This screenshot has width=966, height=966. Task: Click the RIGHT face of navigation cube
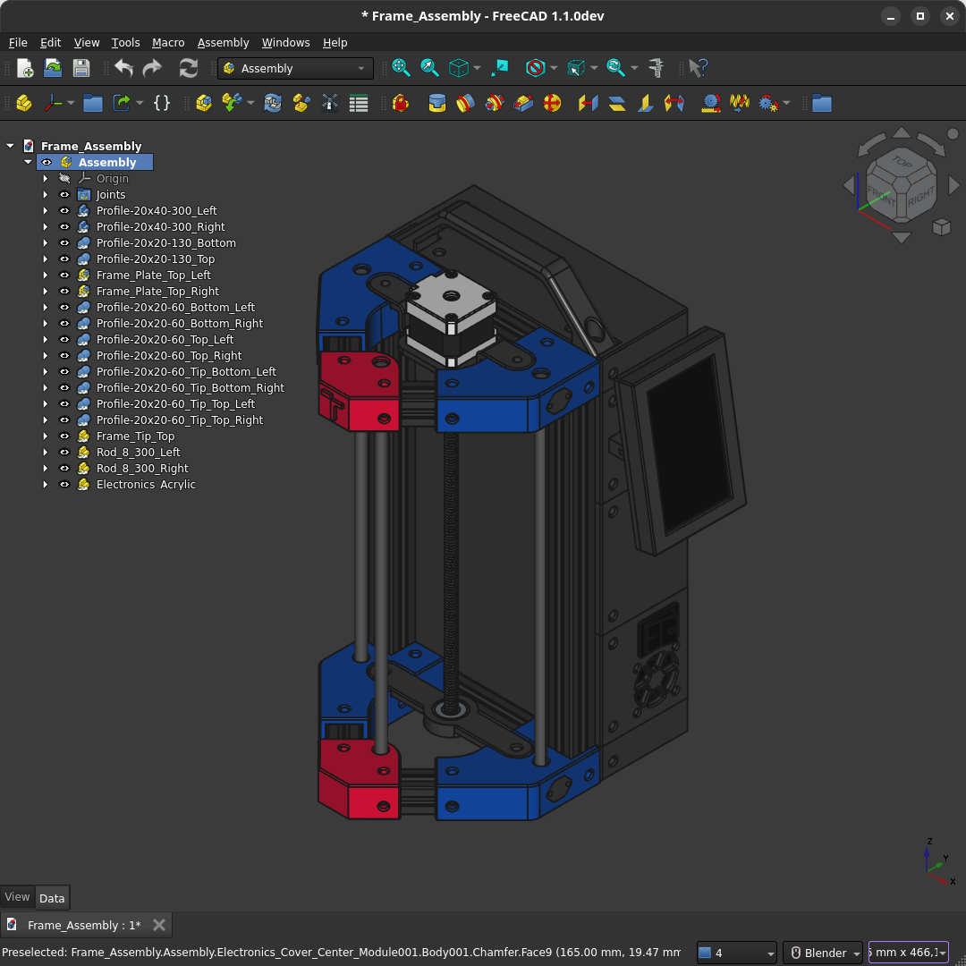point(920,197)
